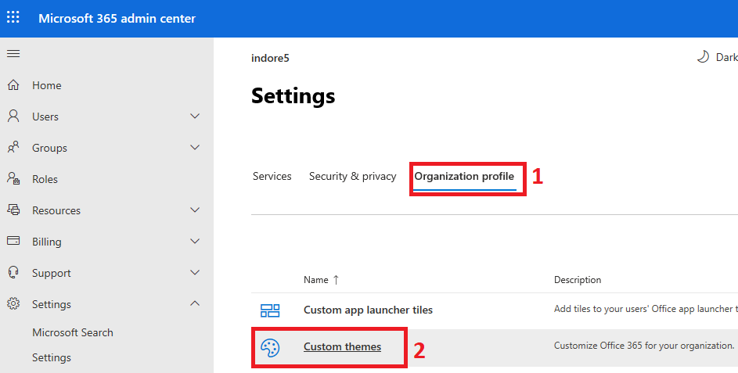
Task: Click the Billing card icon
Action: pos(13,242)
